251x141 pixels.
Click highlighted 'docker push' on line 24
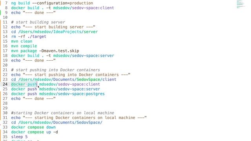click(24, 84)
